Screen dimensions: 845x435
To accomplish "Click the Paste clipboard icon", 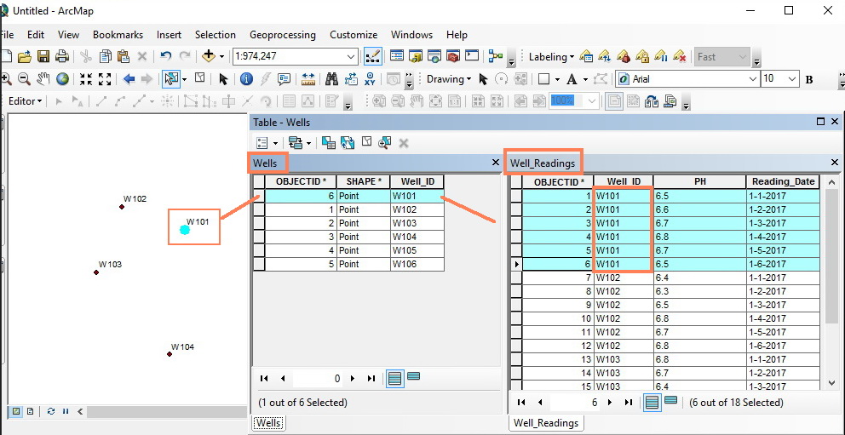I will pos(124,56).
